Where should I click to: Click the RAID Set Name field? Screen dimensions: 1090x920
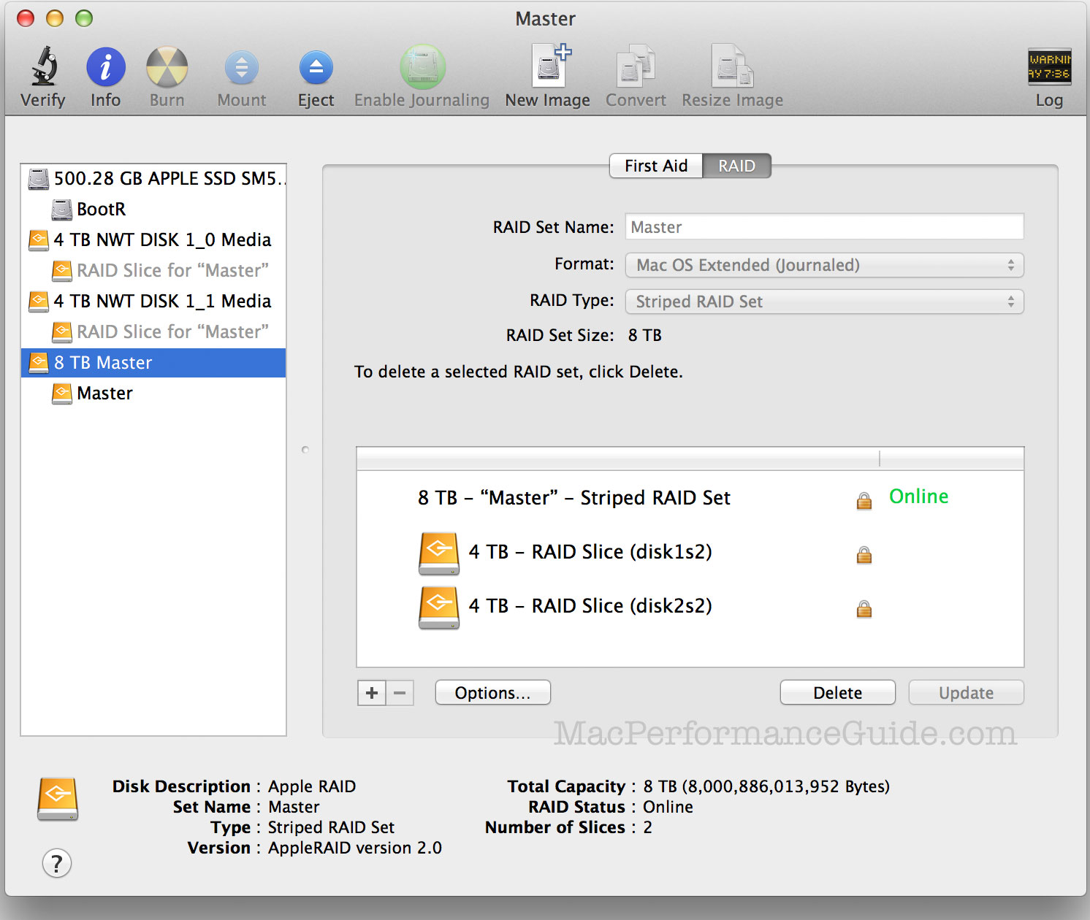[824, 227]
